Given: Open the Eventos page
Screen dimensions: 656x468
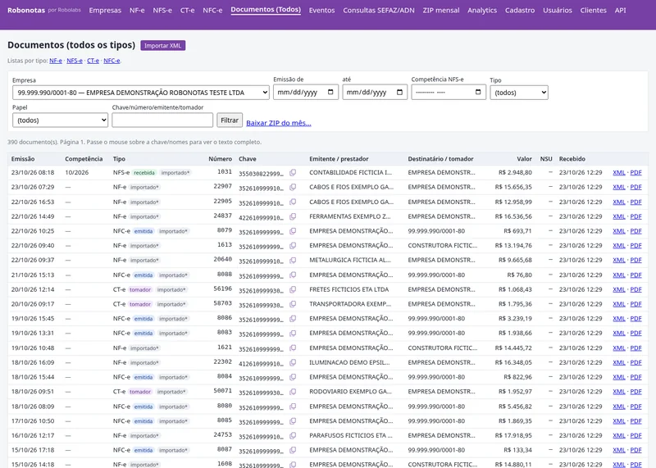Looking at the screenshot, I should 321,11.
